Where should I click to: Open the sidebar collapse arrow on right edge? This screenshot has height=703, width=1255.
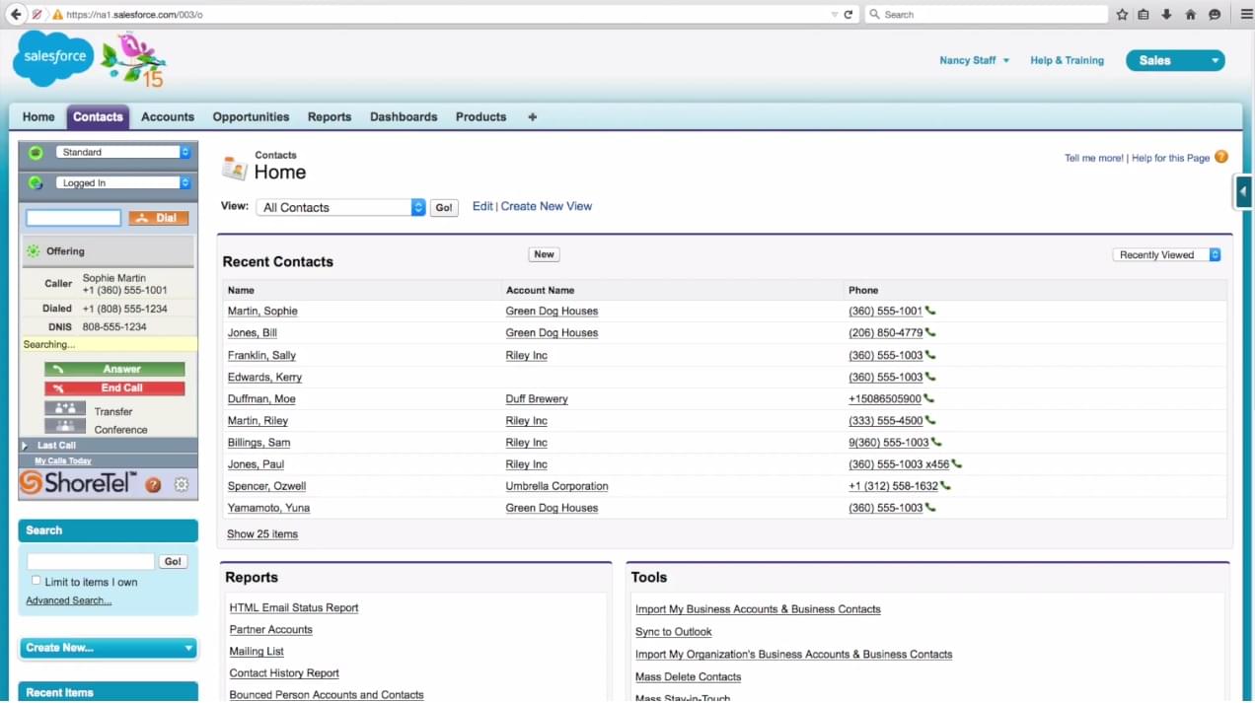tap(1243, 191)
